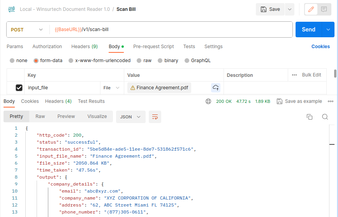Click the warning icon on Finance Agreement.pdf

[x=133, y=88]
